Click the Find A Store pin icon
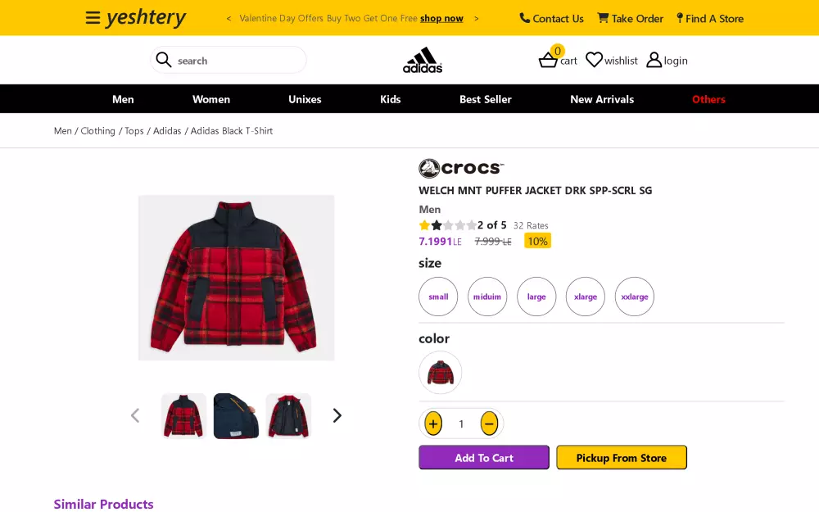 [680, 18]
